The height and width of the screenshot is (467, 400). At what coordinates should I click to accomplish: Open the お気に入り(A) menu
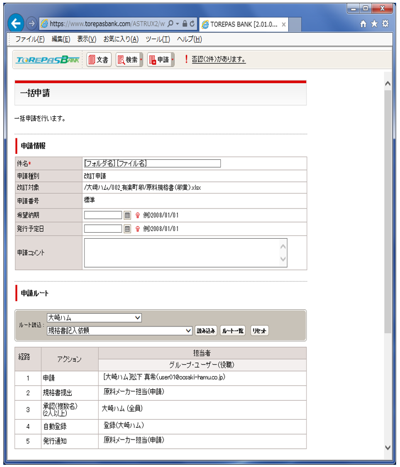click(121, 39)
